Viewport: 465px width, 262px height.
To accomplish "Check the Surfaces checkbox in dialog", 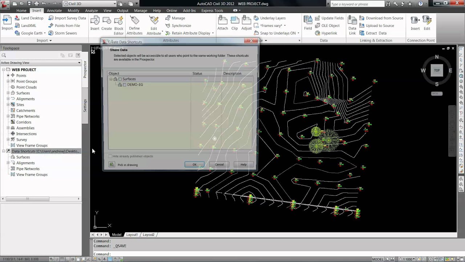I will point(120,79).
